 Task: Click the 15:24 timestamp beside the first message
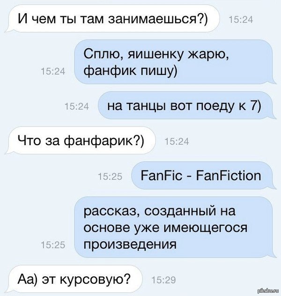241,20
